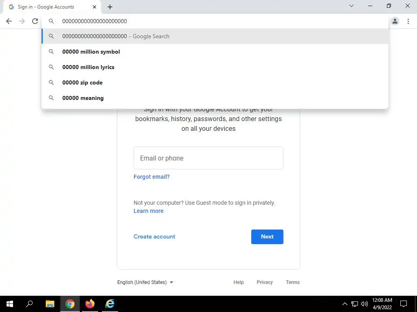417x312 pixels.
Task: Open the Terms footer link
Action: coord(292,282)
